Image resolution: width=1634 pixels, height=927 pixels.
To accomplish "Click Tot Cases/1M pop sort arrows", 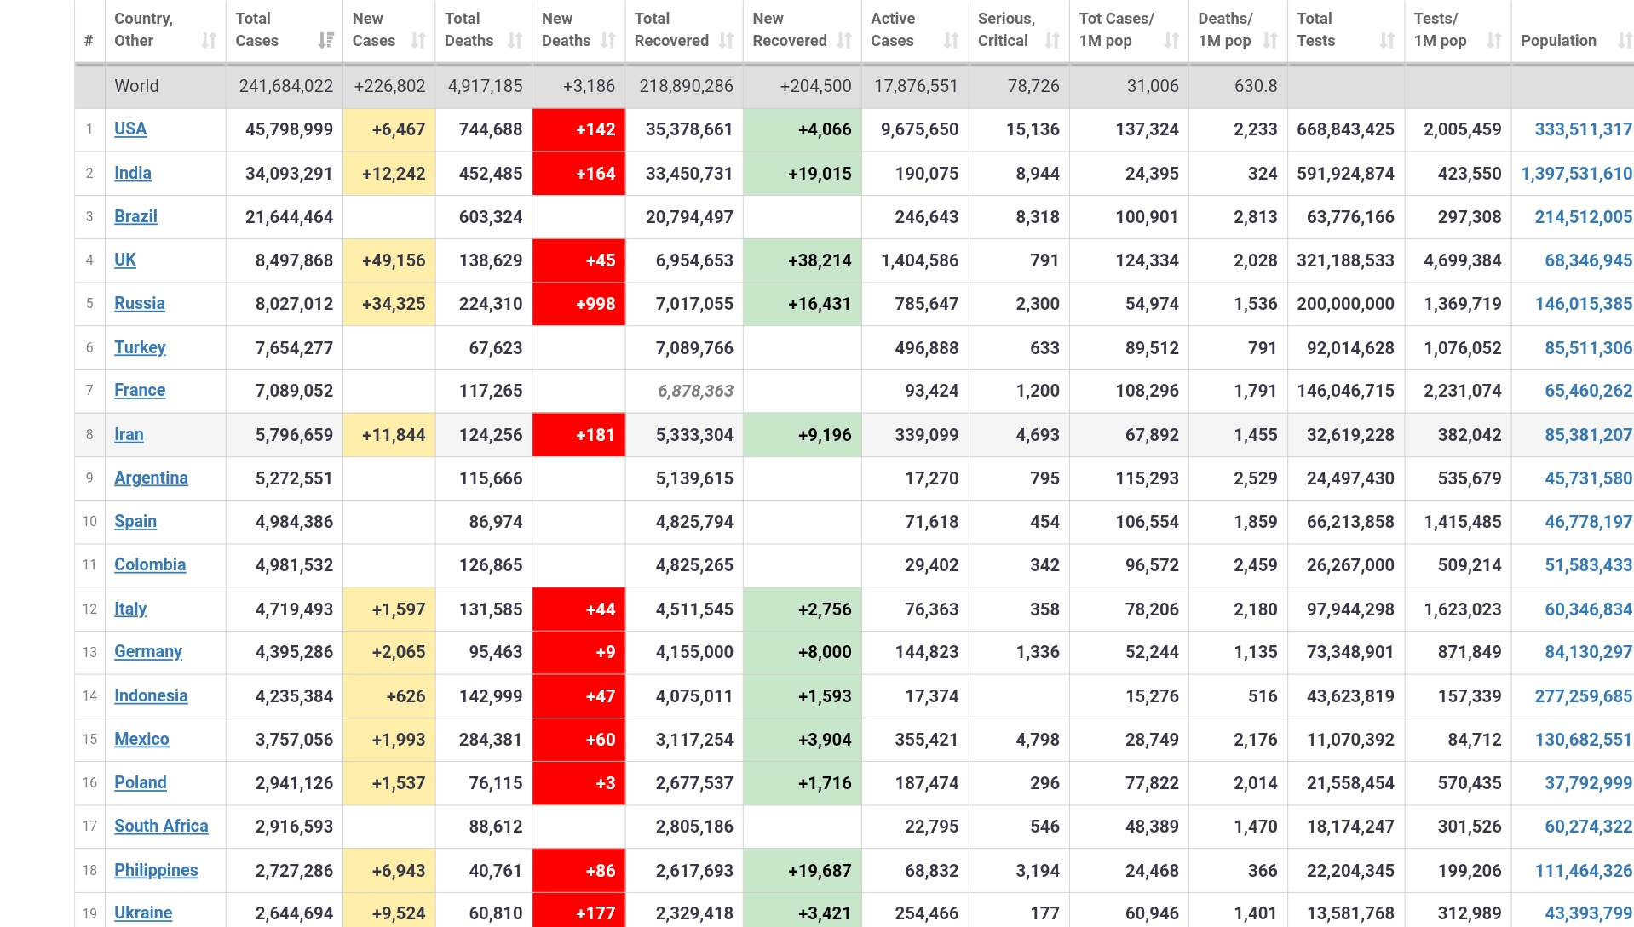I will (x=1172, y=40).
